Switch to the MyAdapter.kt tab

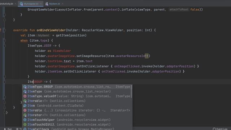pos(31,4)
